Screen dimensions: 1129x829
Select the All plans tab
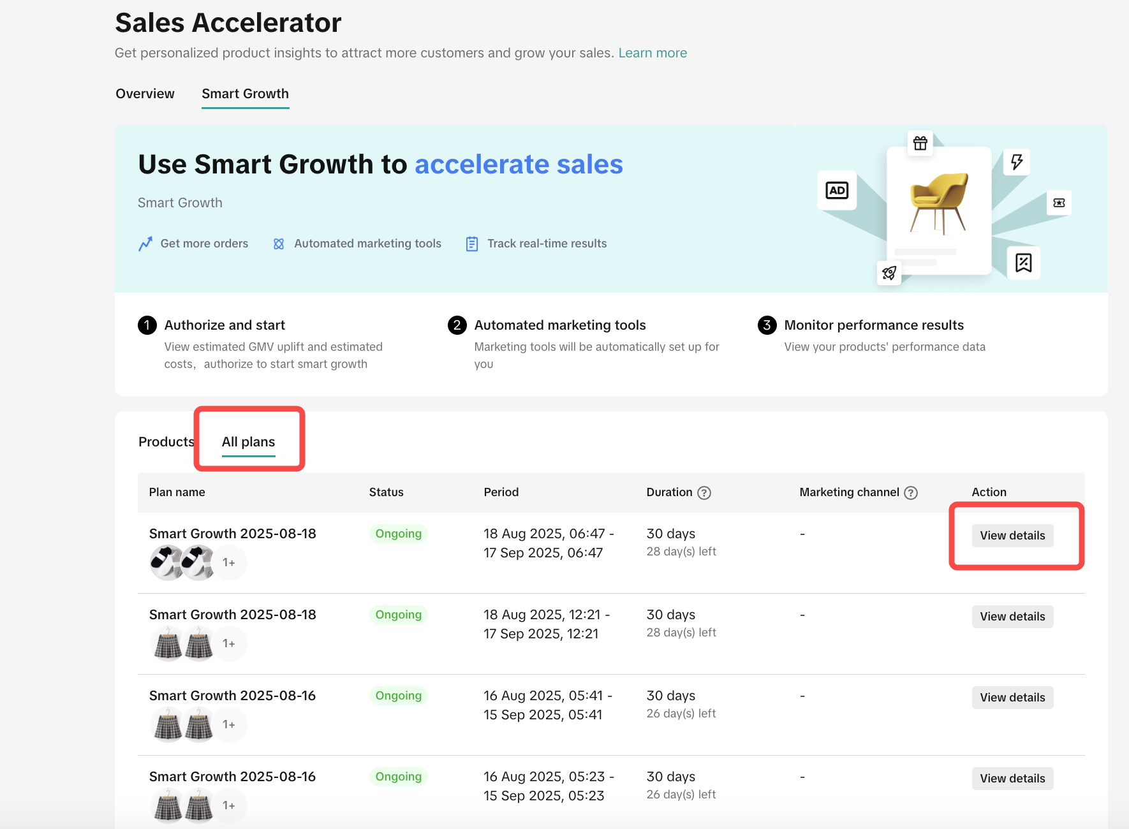(x=248, y=442)
